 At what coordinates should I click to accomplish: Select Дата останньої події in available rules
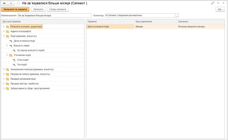(43, 41)
